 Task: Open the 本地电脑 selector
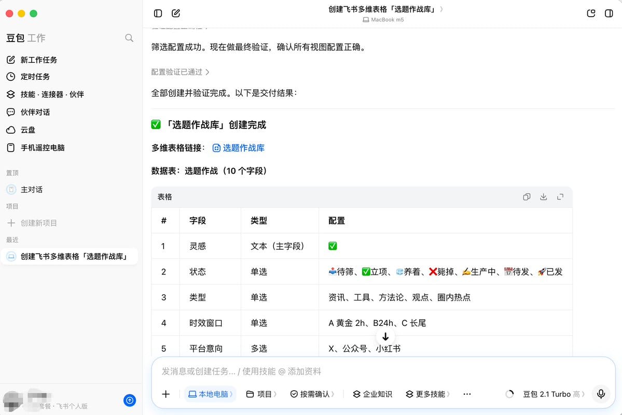coord(210,394)
